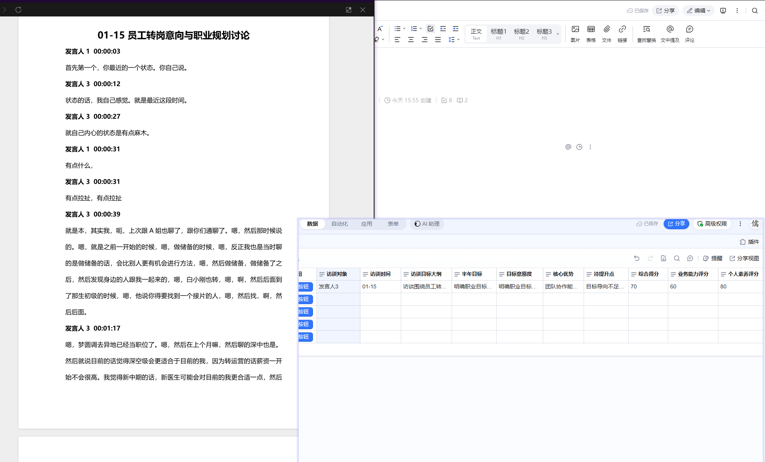This screenshot has height=462, width=765.
Task: Switch to the 表单 tab
Action: coord(393,224)
